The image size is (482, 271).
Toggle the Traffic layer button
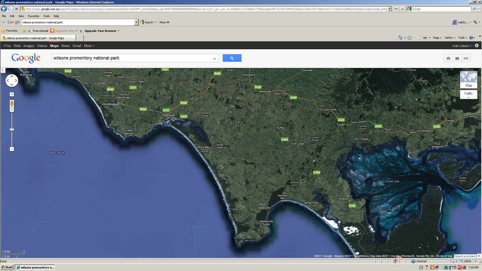(x=468, y=94)
